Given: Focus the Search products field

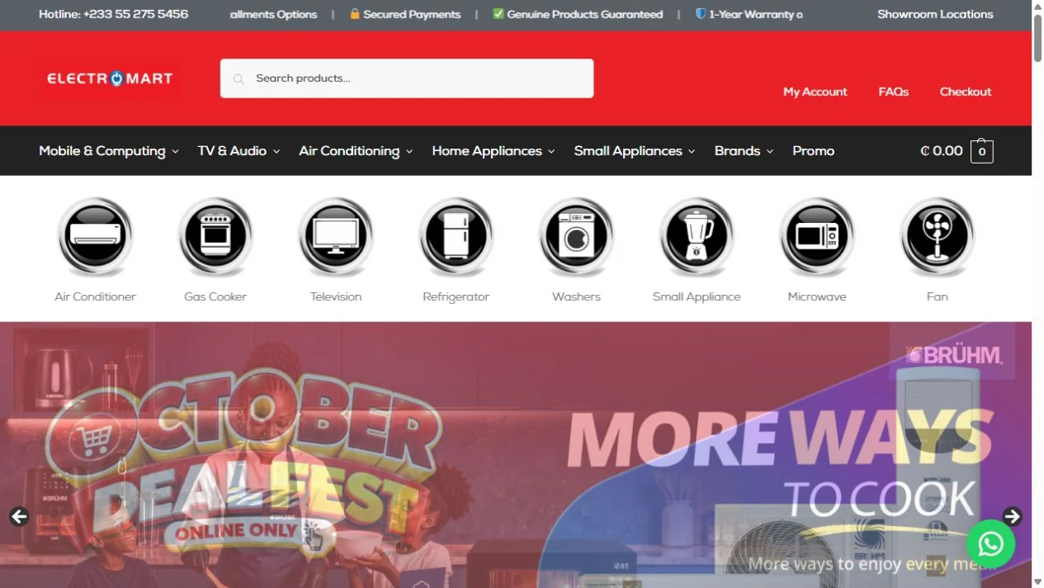Looking at the screenshot, I should coord(407,78).
